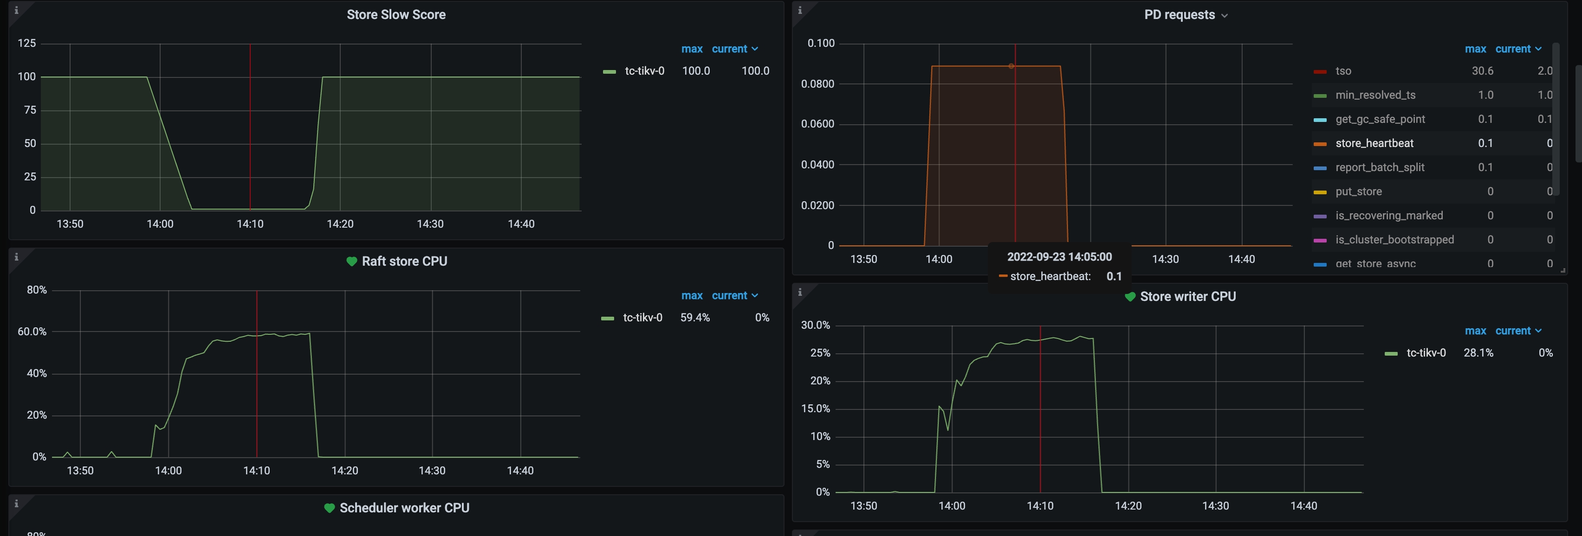The height and width of the screenshot is (536, 1582).
Task: Open the info icon on Raft store CPU panel
Action: [x=16, y=257]
